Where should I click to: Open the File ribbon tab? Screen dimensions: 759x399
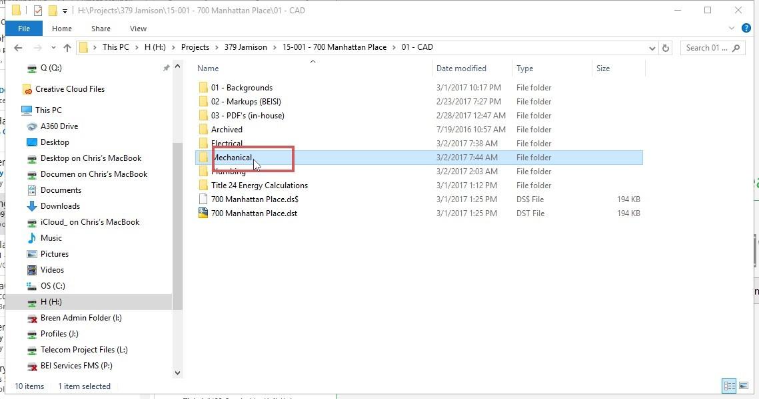[x=24, y=29]
